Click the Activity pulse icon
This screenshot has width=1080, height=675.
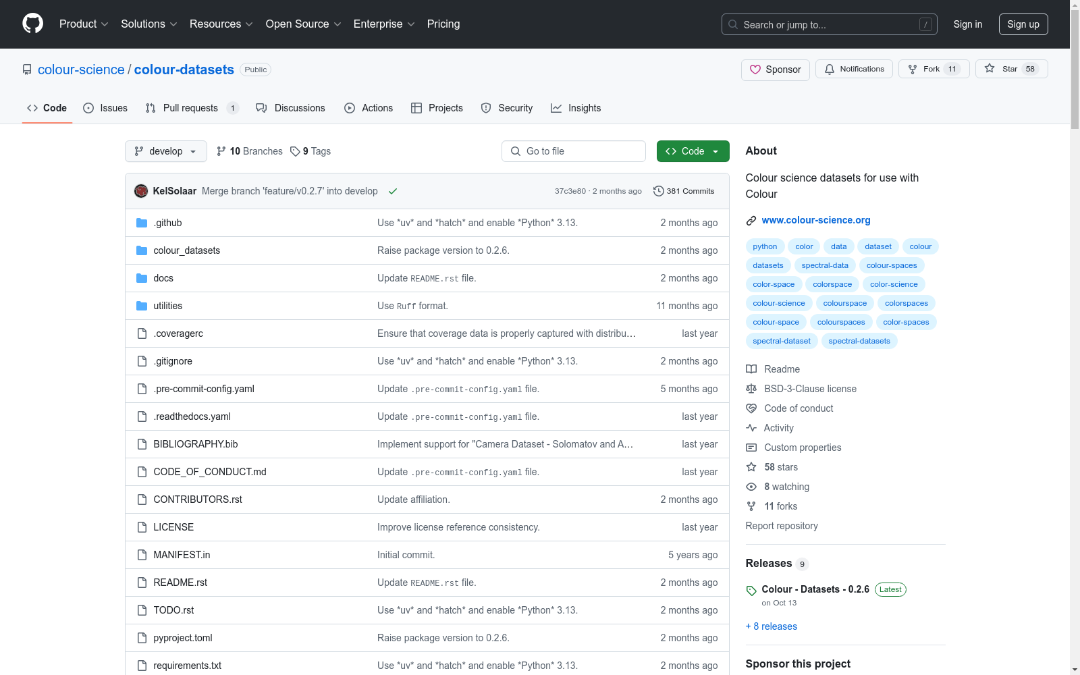click(x=751, y=428)
